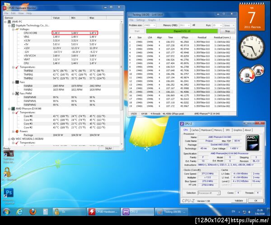Click the Stop button in LinX
This screenshot has width=271, height=225.
pos(227,31)
